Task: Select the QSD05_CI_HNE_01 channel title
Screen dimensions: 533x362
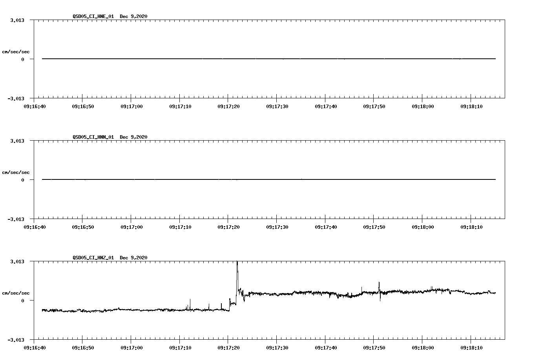Action: [x=93, y=16]
